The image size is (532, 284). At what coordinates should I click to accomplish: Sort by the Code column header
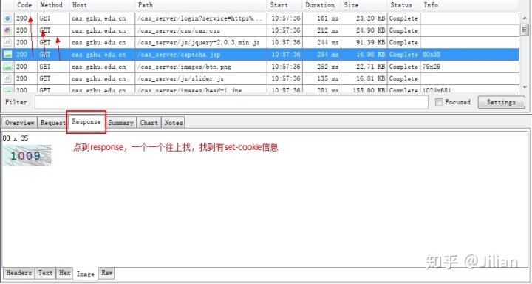(x=24, y=5)
